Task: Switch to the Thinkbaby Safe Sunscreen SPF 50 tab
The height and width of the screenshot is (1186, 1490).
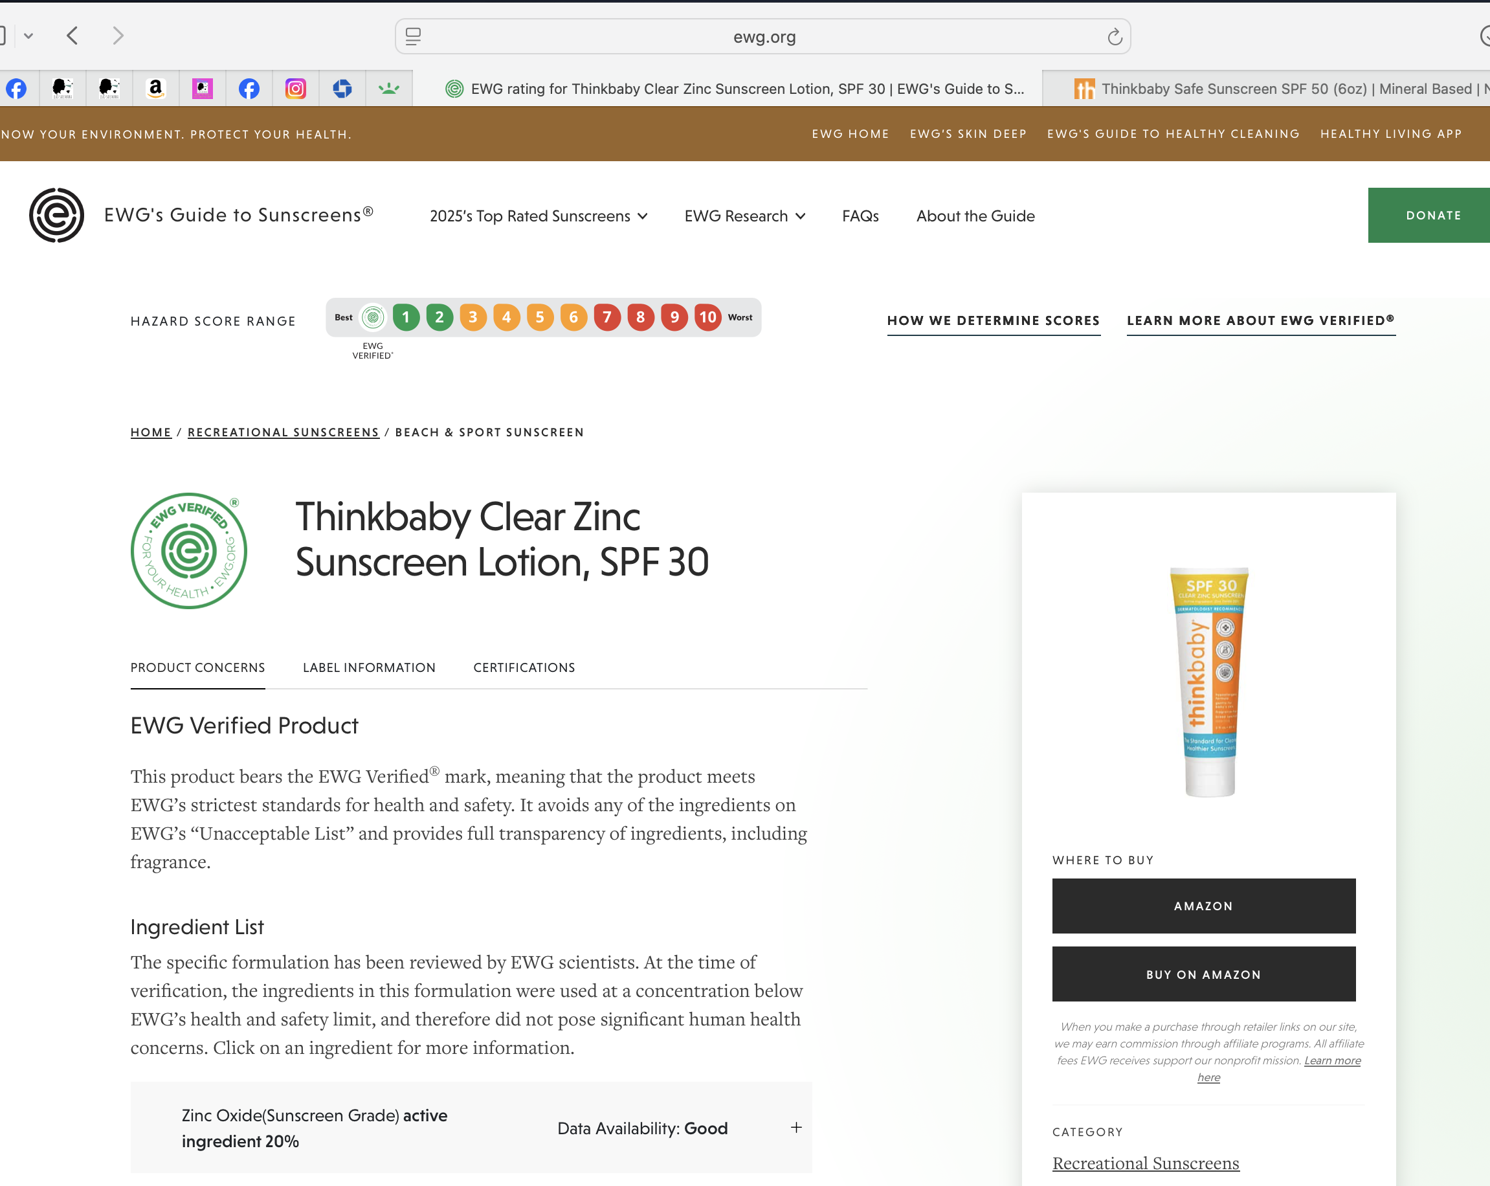Action: [x=1266, y=89]
